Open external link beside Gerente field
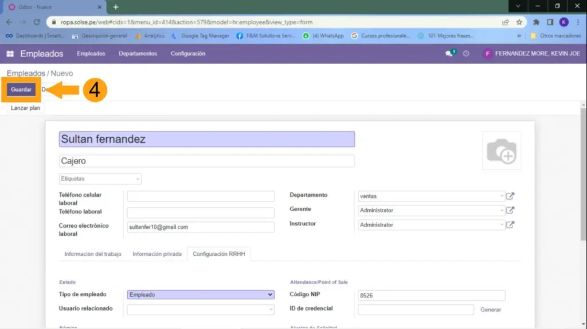 click(x=510, y=210)
